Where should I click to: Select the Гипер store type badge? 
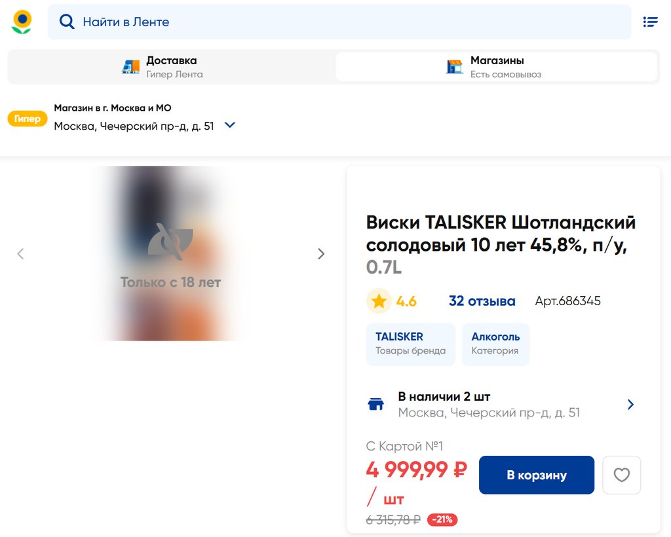coord(27,119)
